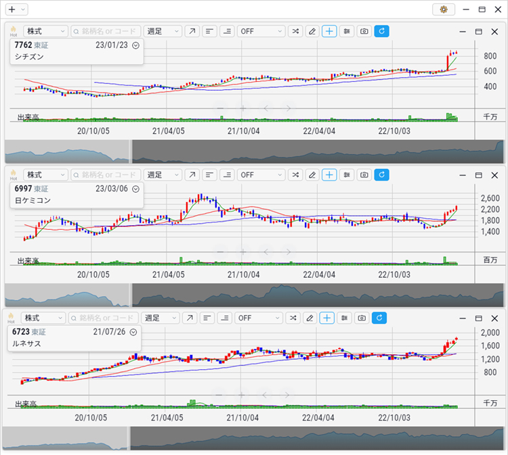Open the 株式 dropdown in the シチズン chart
The width and height of the screenshot is (508, 455).
click(x=45, y=31)
